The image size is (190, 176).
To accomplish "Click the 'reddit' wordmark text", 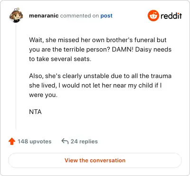I will (x=171, y=16).
